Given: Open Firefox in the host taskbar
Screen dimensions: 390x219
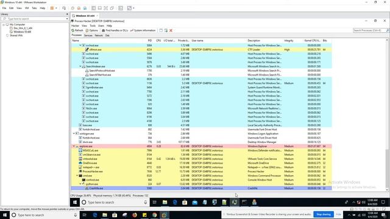Looking at the screenshot, I should click(135, 215).
